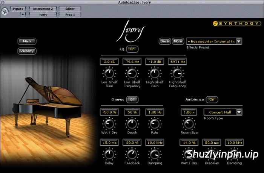
Task: Click the Chorus Wet / Dry knob
Action: [x=109, y=124]
